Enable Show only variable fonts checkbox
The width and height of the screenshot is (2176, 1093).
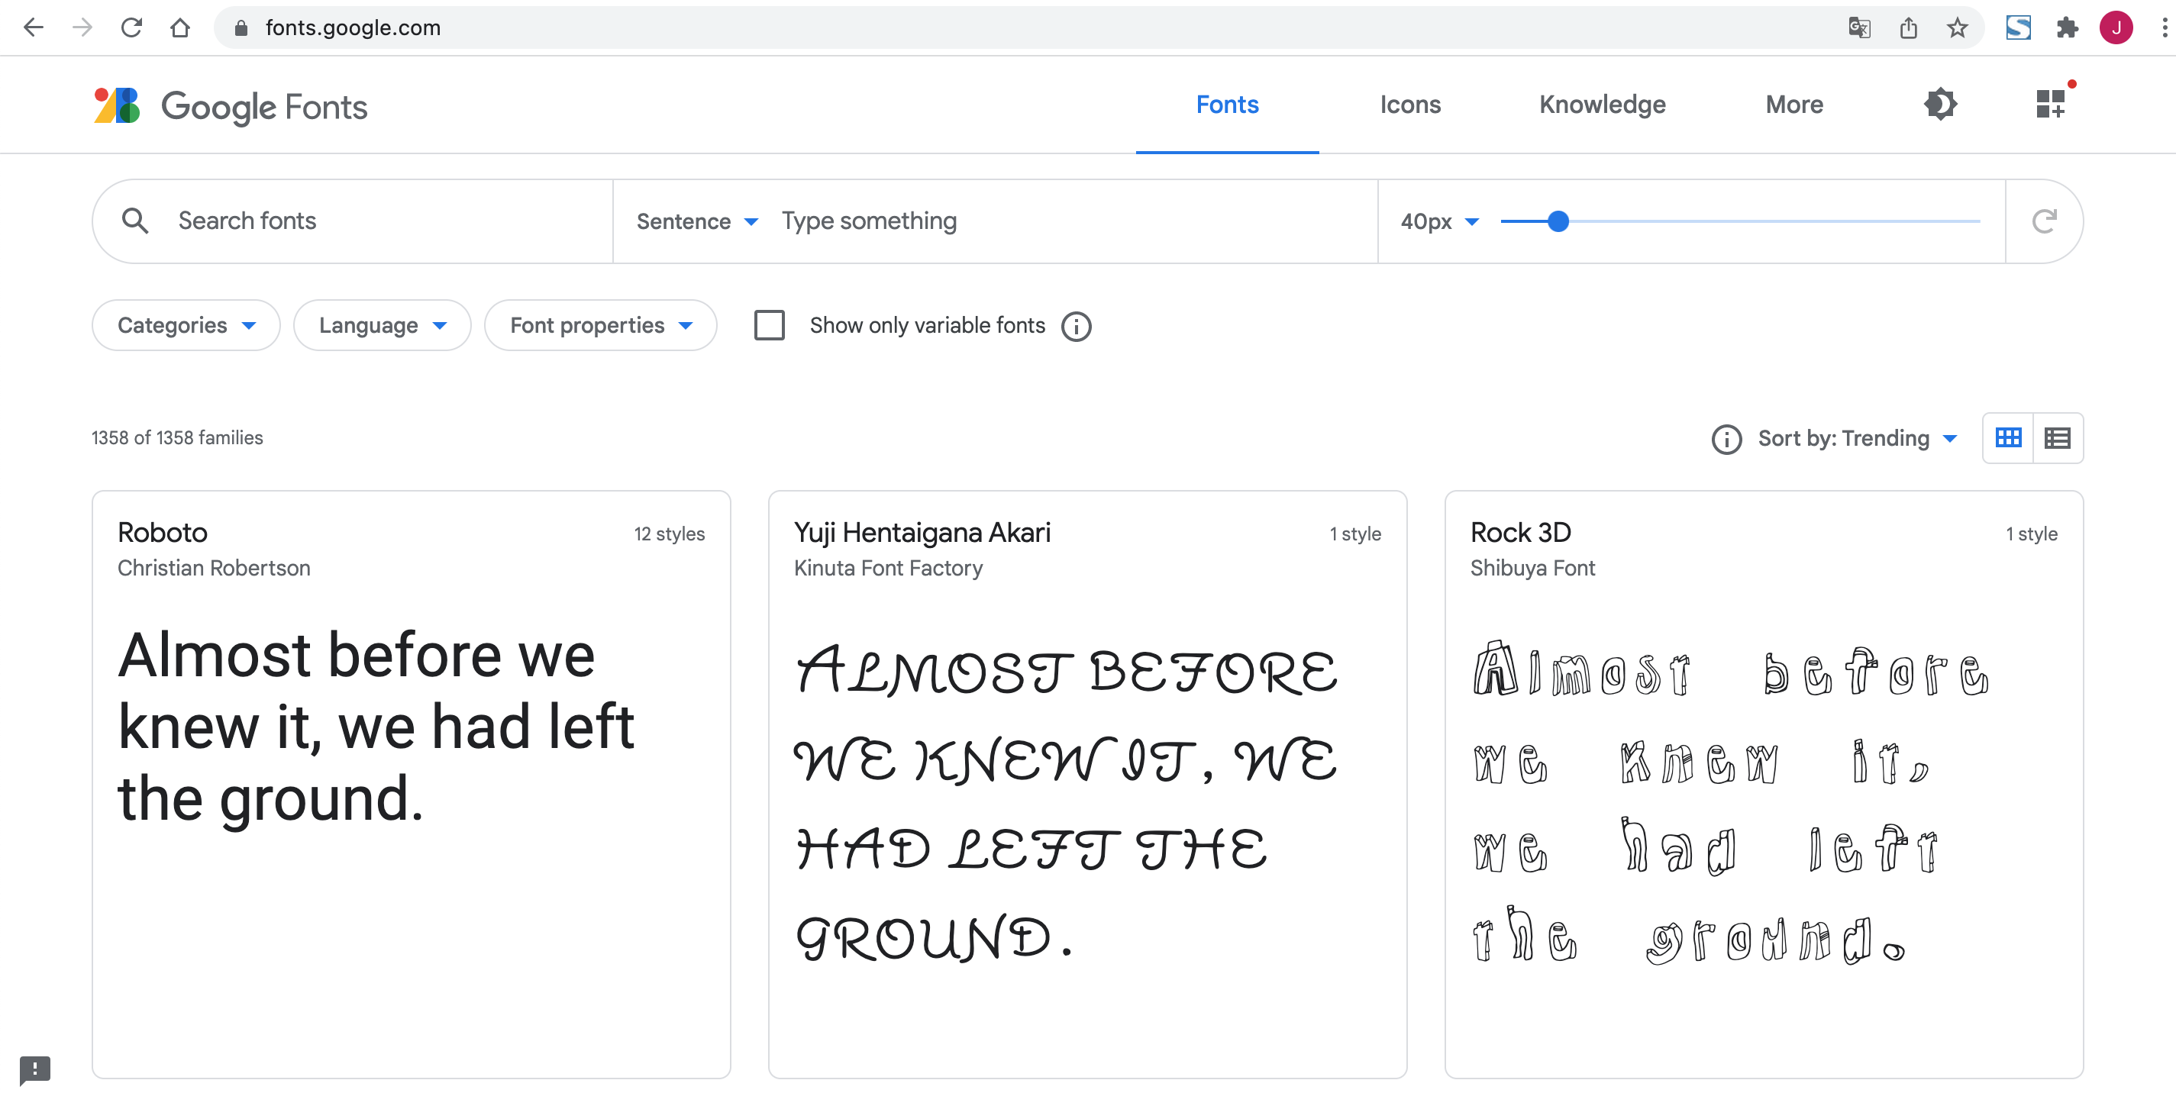769,325
